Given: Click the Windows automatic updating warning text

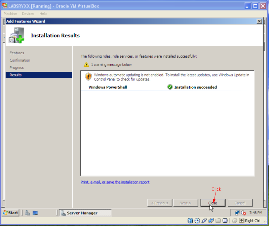Looking at the screenshot, I should click(x=171, y=77).
